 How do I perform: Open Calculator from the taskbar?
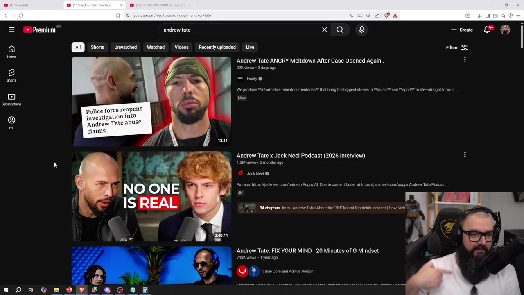coord(145,290)
